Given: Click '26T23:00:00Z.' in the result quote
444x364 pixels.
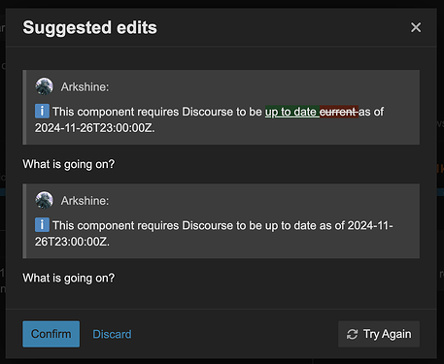Looking at the screenshot, I should click(x=72, y=242).
